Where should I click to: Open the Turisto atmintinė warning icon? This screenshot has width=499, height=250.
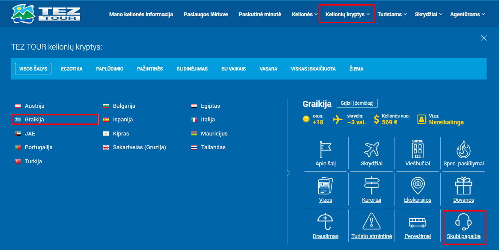click(371, 221)
